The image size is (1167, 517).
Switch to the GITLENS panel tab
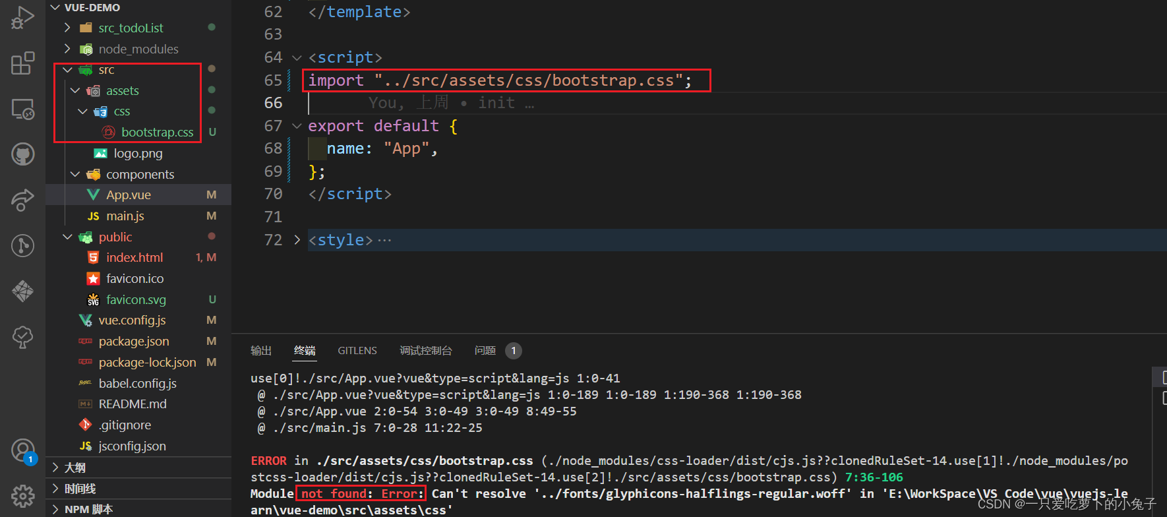click(x=357, y=351)
